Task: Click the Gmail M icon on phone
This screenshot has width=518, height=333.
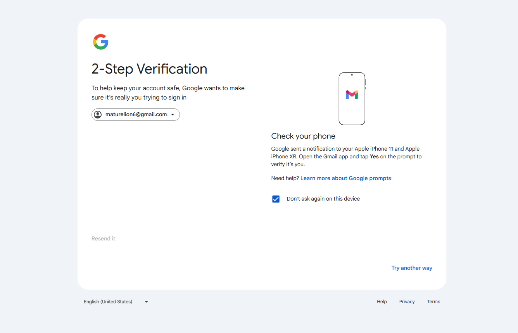Action: (x=352, y=95)
